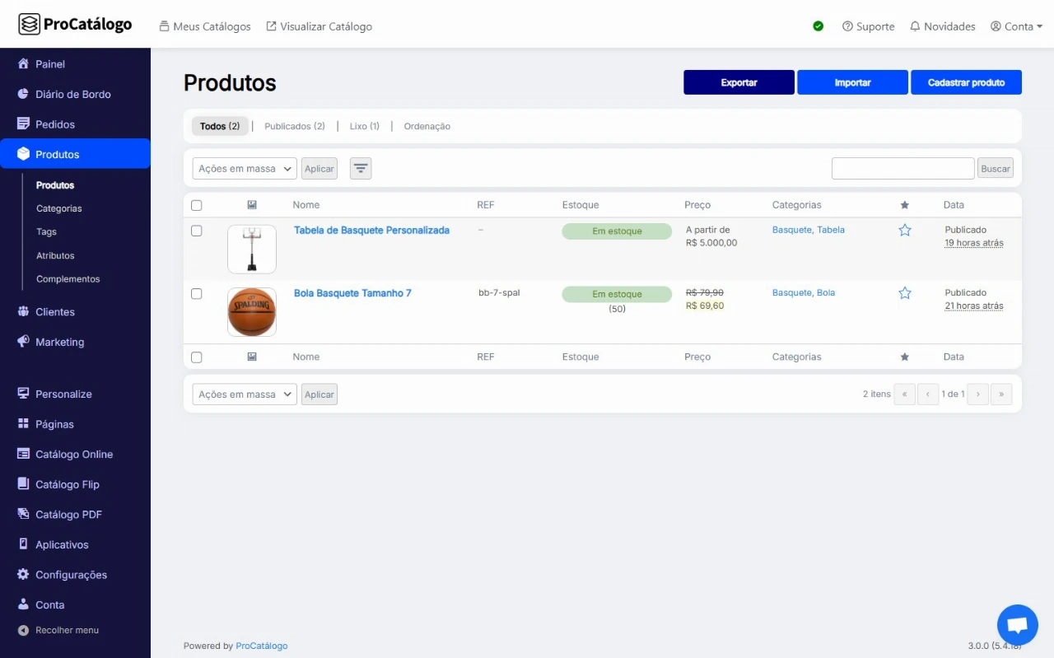Open the top Ações em massa dropdown
The image size is (1054, 658).
(245, 169)
